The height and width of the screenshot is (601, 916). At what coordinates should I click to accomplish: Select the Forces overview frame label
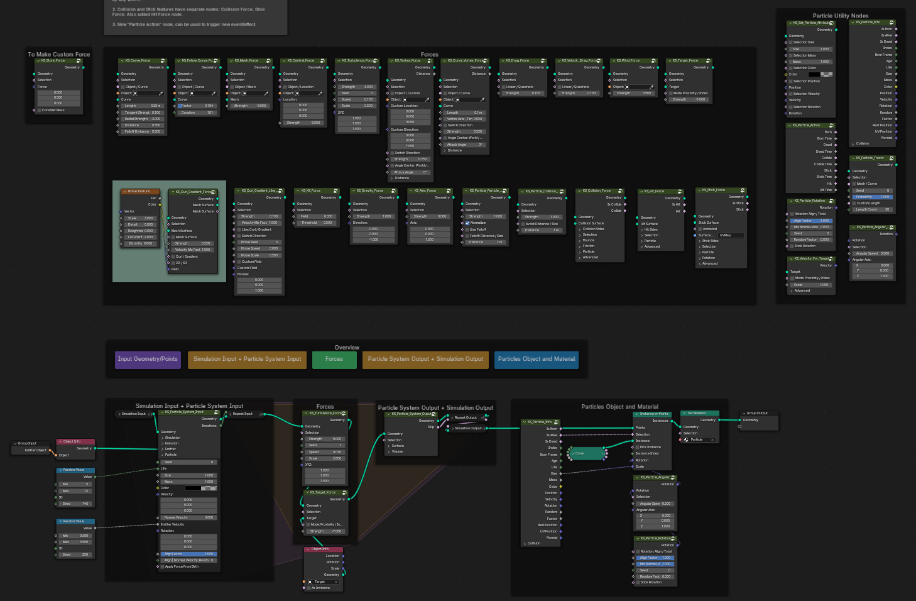334,359
